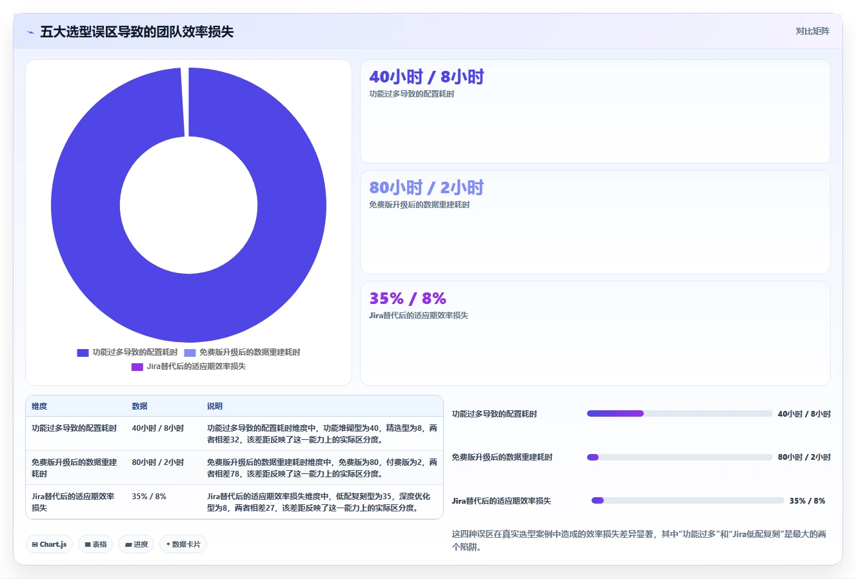Click the title 五大选型误区导致的团队效率损失
Screen dimensions: 856x579
(x=137, y=32)
